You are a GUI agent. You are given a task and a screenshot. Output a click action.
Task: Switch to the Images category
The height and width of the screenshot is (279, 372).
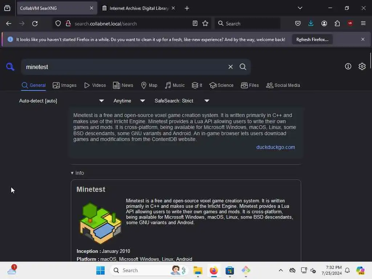coord(65,85)
